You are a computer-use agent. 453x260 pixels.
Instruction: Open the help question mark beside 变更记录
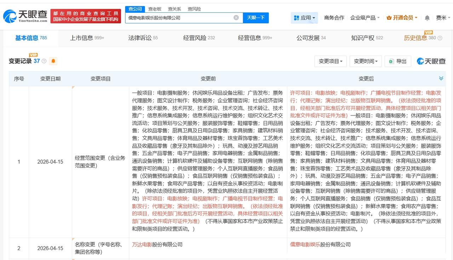click(x=44, y=61)
